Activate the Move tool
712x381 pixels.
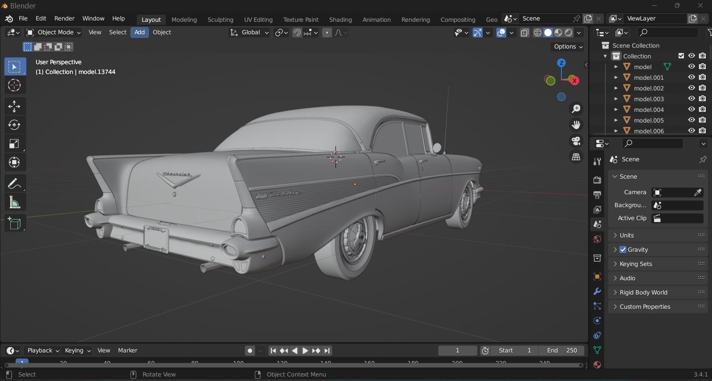[14, 107]
